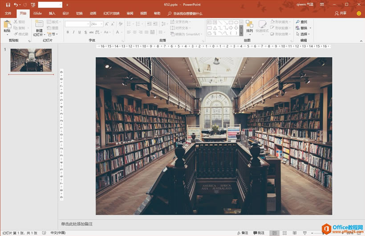Select slide 1 thumbnail

click(x=31, y=60)
